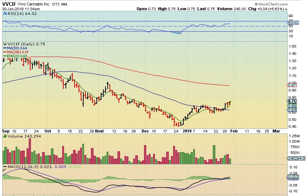Click the VVCIF ticker symbol in the header

[9, 4]
